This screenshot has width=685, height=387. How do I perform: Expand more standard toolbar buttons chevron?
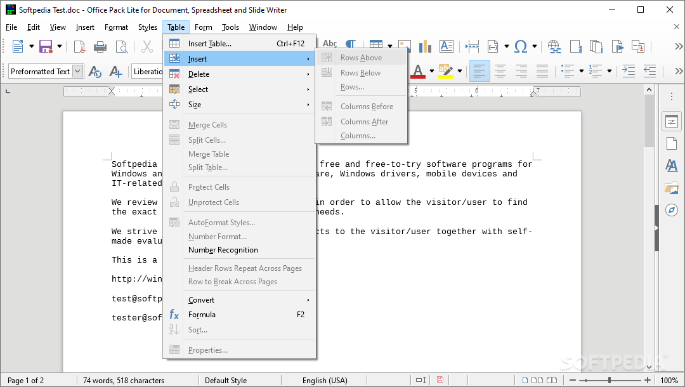679,46
